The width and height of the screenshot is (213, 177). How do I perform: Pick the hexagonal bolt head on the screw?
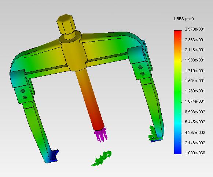(x=66, y=24)
